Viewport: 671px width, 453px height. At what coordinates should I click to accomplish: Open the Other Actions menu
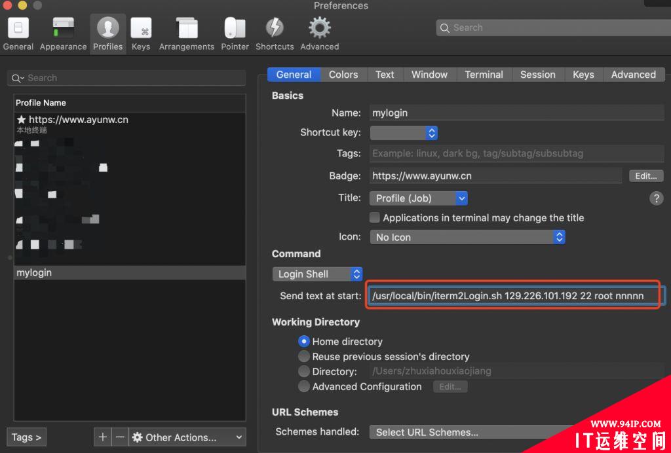pos(187,437)
